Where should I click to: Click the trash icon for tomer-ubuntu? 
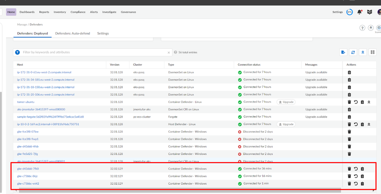349,102
